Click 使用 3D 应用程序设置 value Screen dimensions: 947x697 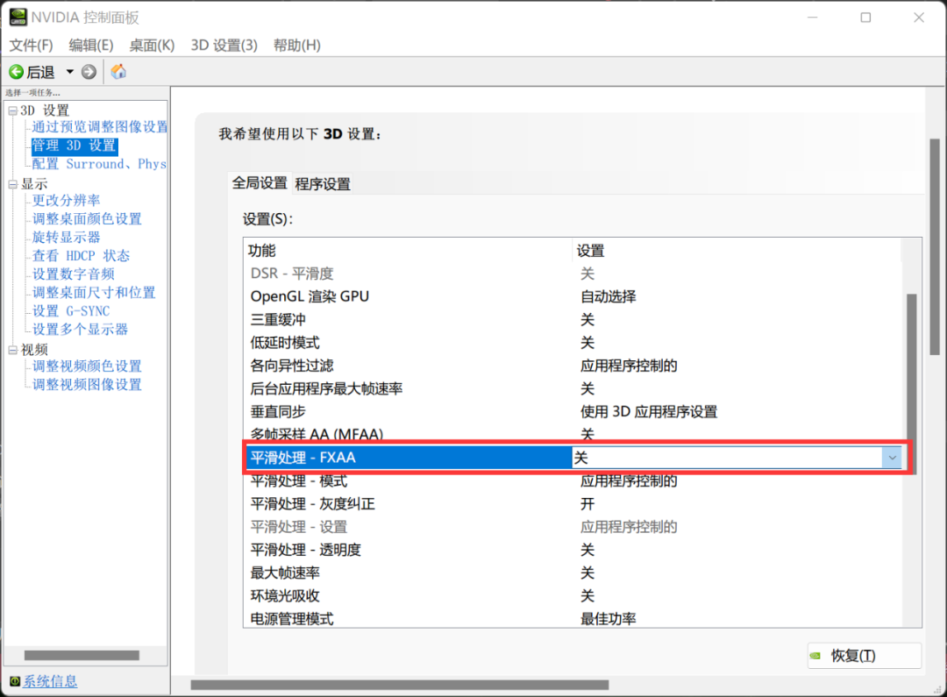coord(649,412)
